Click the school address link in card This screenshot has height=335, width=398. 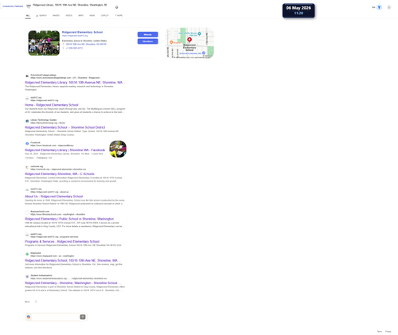[86, 45]
